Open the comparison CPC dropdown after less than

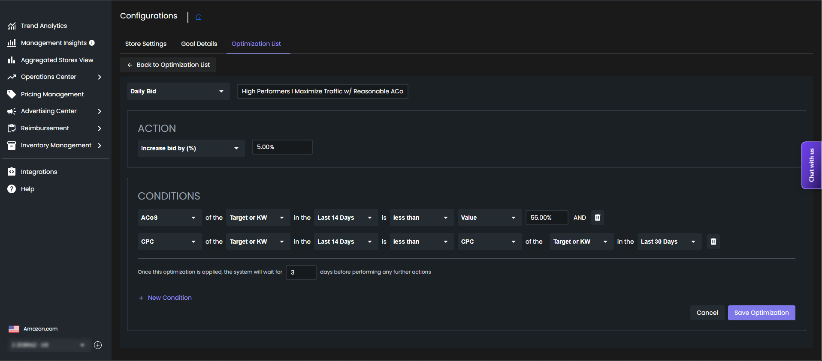490,242
